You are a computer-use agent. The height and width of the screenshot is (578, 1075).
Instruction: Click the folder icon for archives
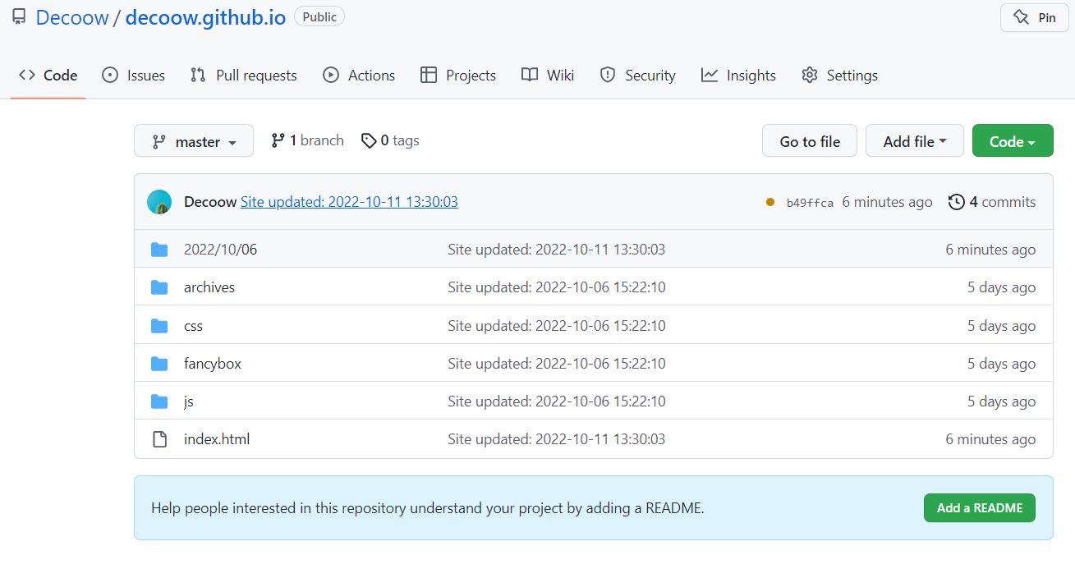(159, 287)
